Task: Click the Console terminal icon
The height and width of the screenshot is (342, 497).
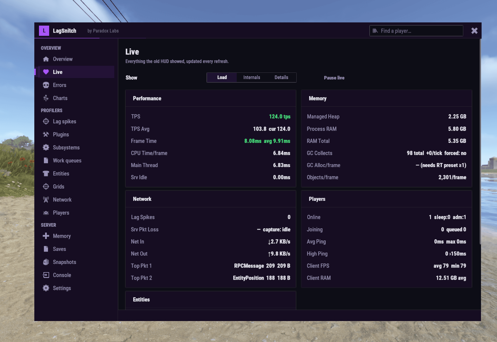Action: pyautogui.click(x=46, y=275)
